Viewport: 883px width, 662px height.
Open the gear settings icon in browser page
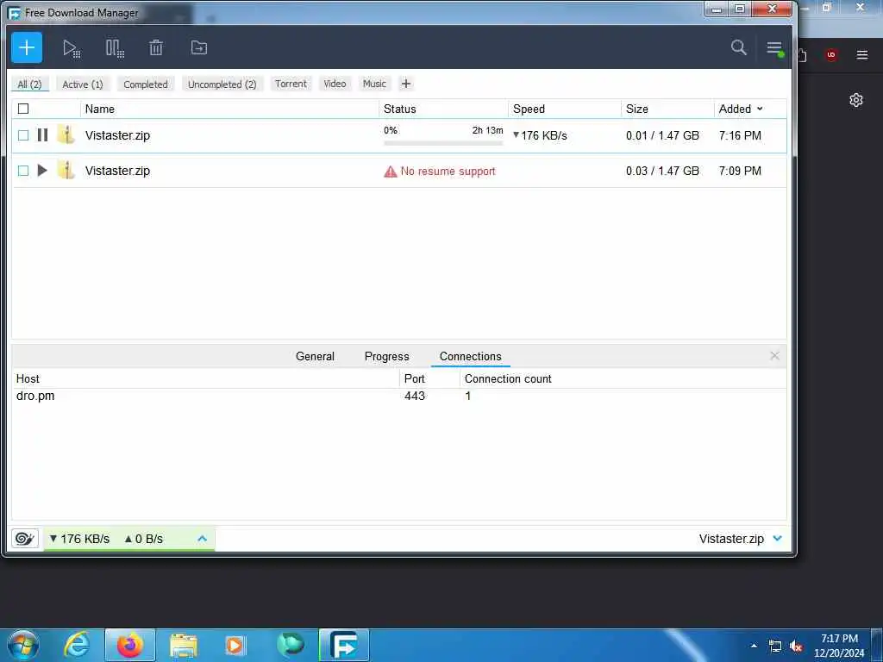[x=856, y=100]
